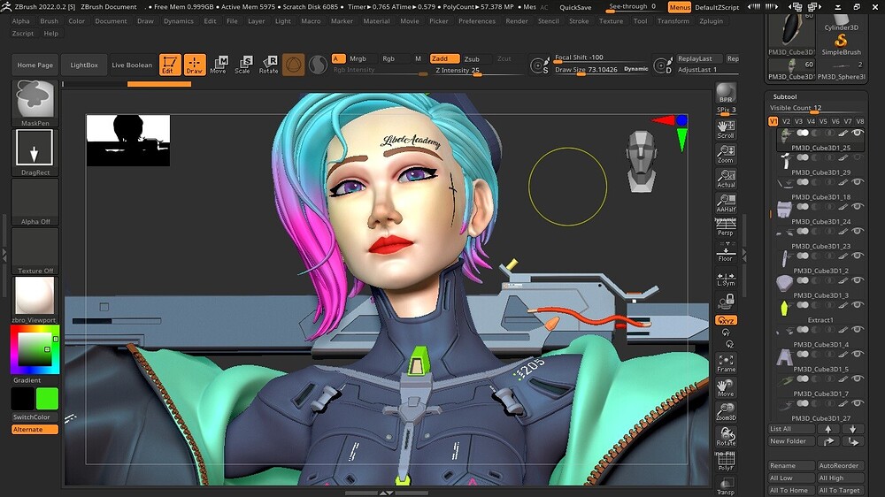
Task: Open the Texture Off picker
Action: [x=35, y=251]
